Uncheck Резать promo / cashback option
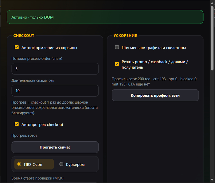This screenshot has width=215, height=183. [x=117, y=64]
